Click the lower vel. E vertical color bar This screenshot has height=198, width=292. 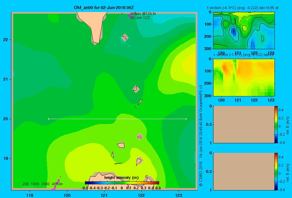coord(276,172)
